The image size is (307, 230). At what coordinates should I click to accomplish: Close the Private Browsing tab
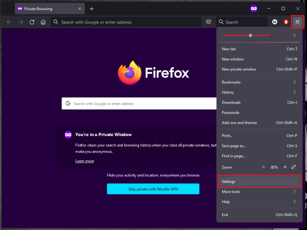80,8
